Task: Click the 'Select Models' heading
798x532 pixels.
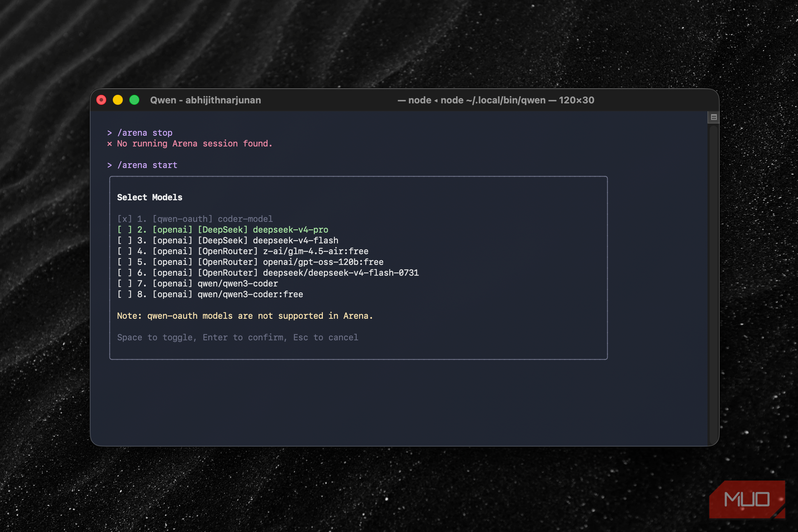Action: [150, 197]
